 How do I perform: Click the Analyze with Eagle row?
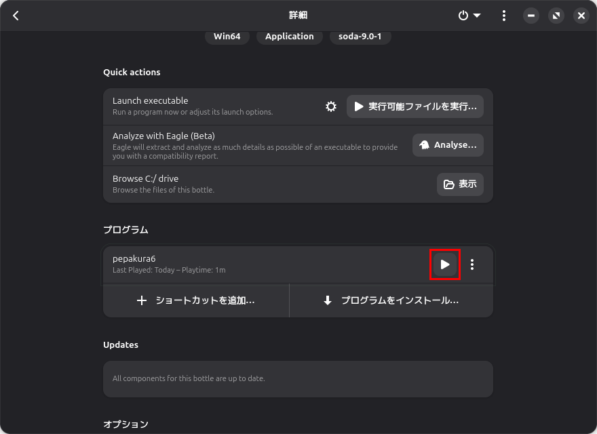pyautogui.click(x=258, y=145)
